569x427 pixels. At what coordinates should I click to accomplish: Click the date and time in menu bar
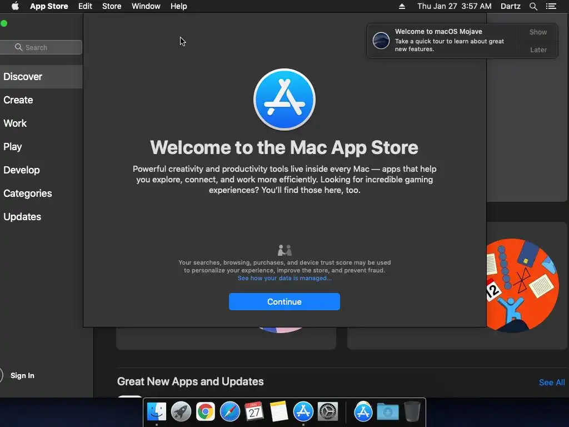pyautogui.click(x=455, y=6)
